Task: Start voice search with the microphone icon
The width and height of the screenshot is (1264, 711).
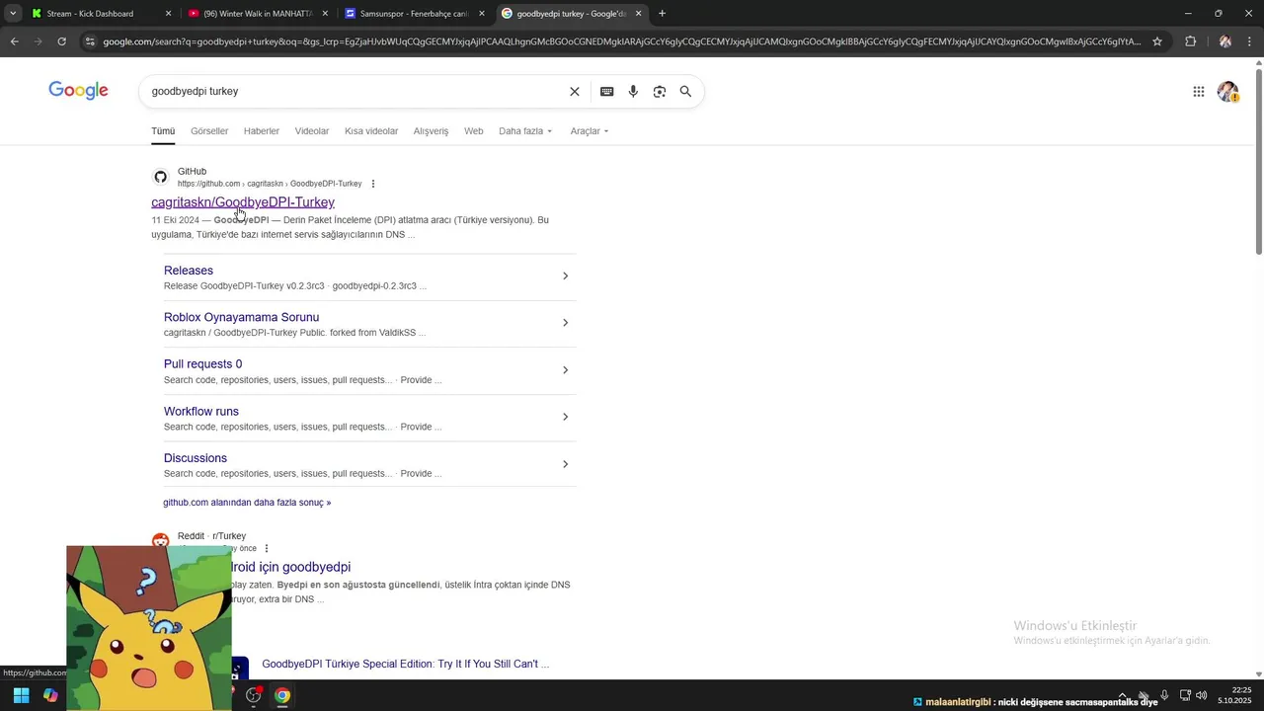Action: (x=633, y=92)
